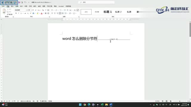Click the Multilevel List icon

[60, 10]
